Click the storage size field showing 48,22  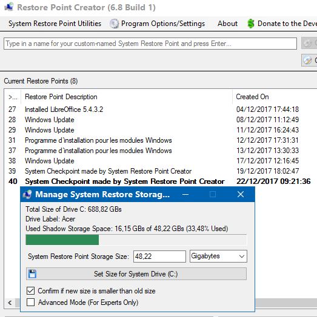[x=159, y=257]
